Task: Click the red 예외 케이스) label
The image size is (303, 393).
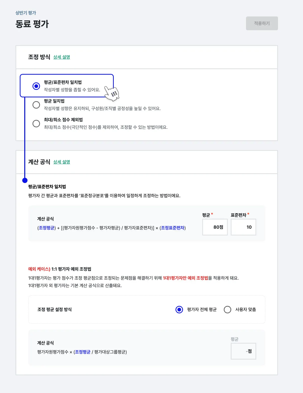Action: click(x=39, y=269)
